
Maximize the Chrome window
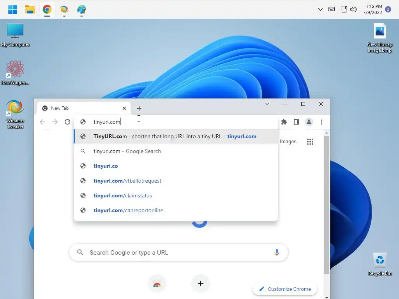(303, 104)
